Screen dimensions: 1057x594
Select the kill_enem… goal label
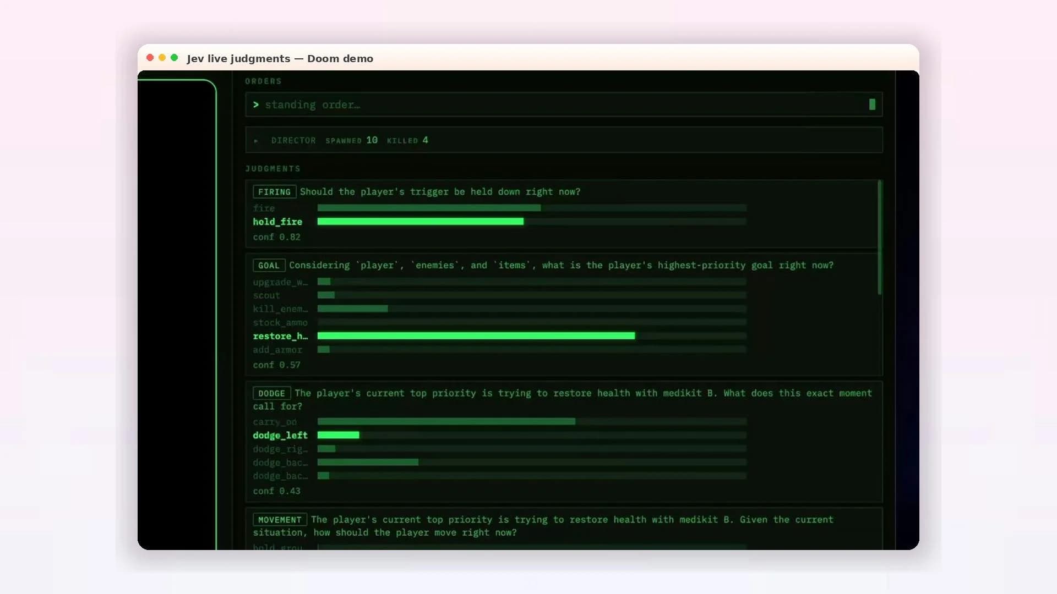pyautogui.click(x=280, y=309)
